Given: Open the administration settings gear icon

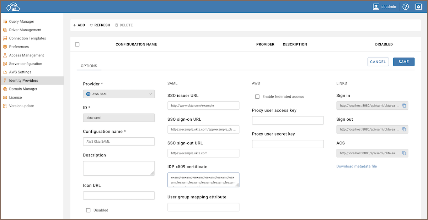Looking at the screenshot, I should click(418, 7).
